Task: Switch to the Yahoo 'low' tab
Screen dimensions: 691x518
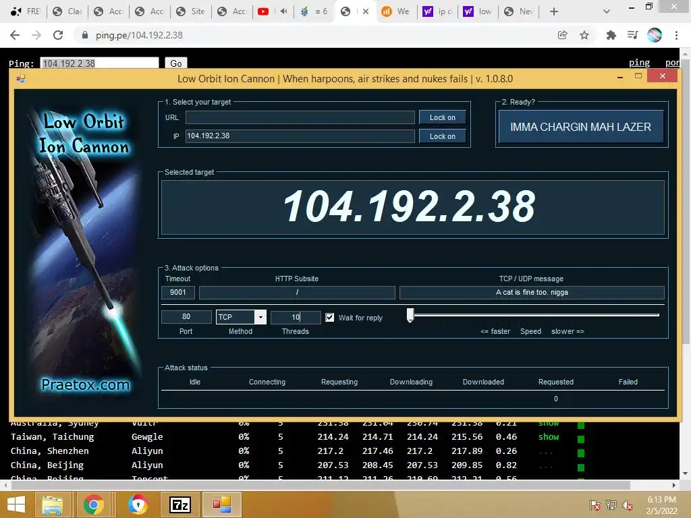Action: [478, 11]
